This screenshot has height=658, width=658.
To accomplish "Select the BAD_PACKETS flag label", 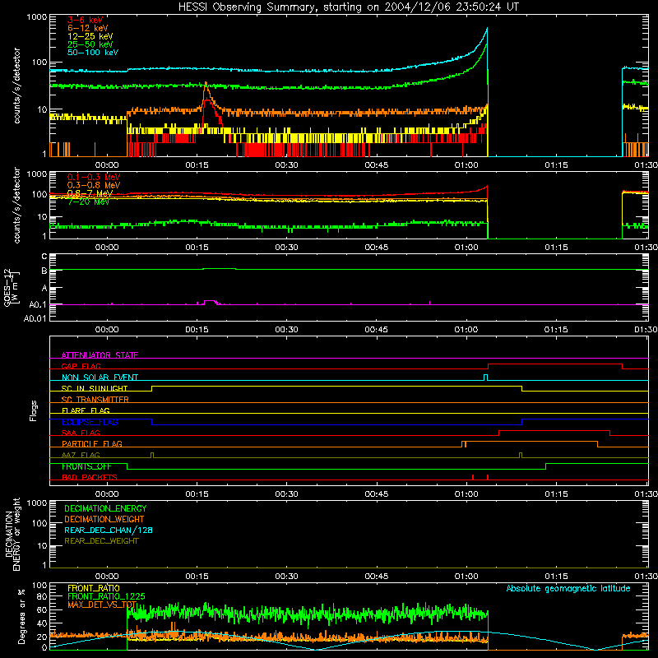I will coord(90,477).
